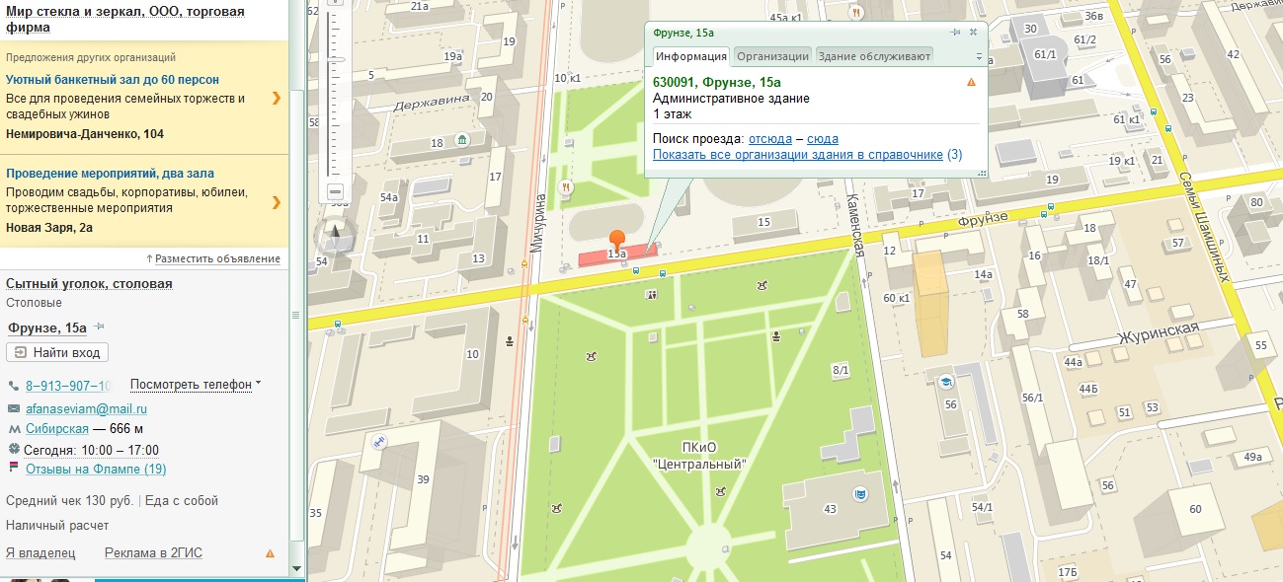Image resolution: width=1283 pixels, height=582 pixels.
Task: Click the restaurant icon on Мичурина park
Action: tap(565, 186)
